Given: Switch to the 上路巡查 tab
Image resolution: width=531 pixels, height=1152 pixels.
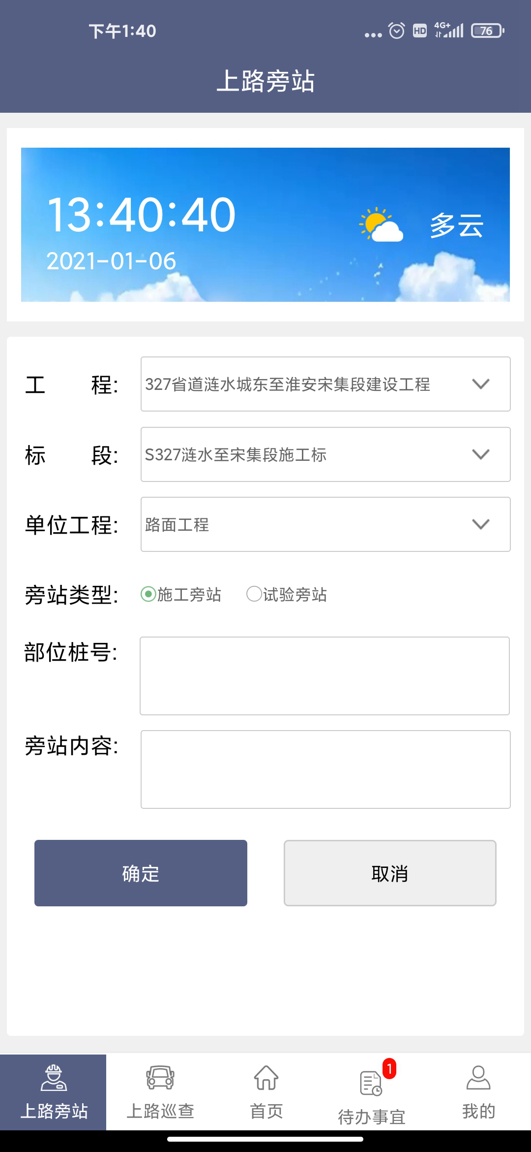Looking at the screenshot, I should (x=160, y=1092).
